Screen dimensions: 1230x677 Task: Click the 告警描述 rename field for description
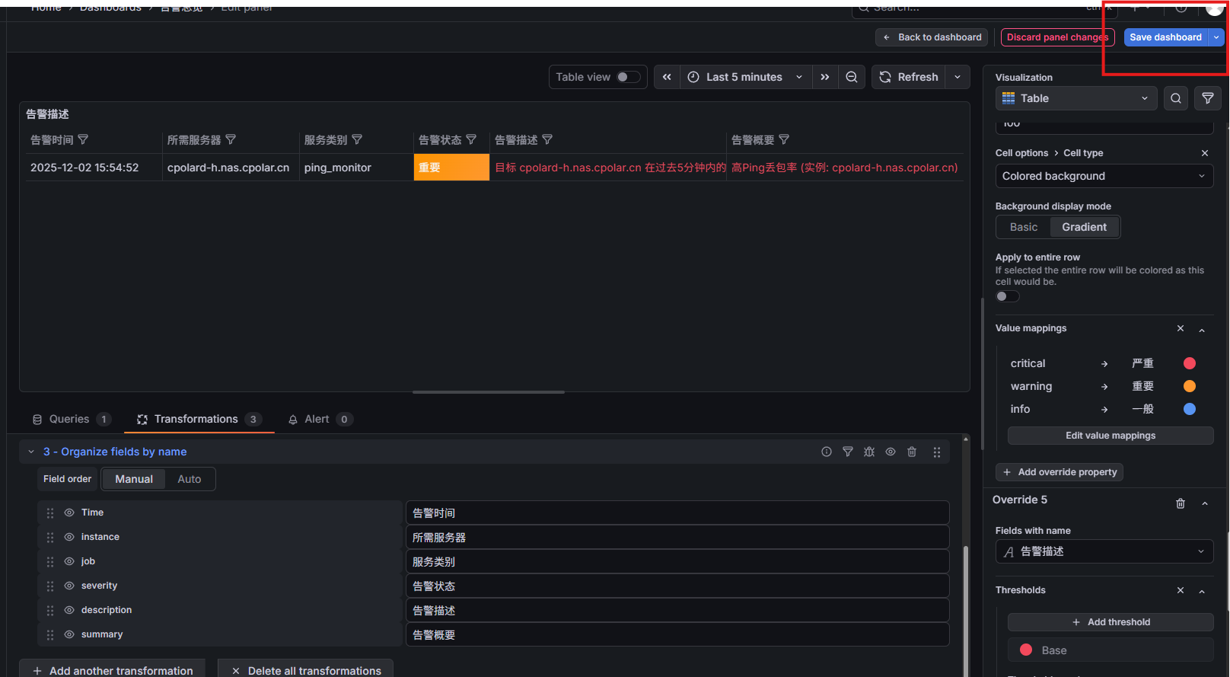click(x=677, y=610)
